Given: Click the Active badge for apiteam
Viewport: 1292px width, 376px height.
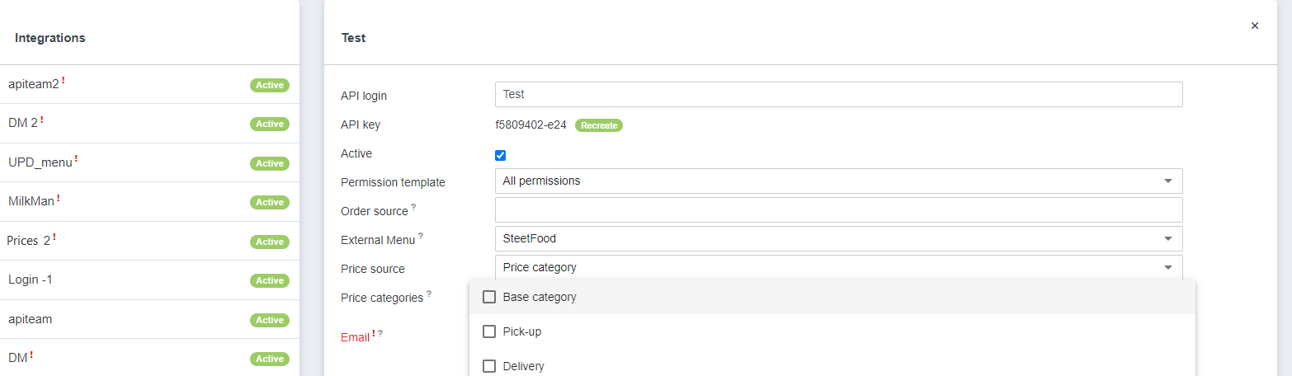Looking at the screenshot, I should [269, 320].
